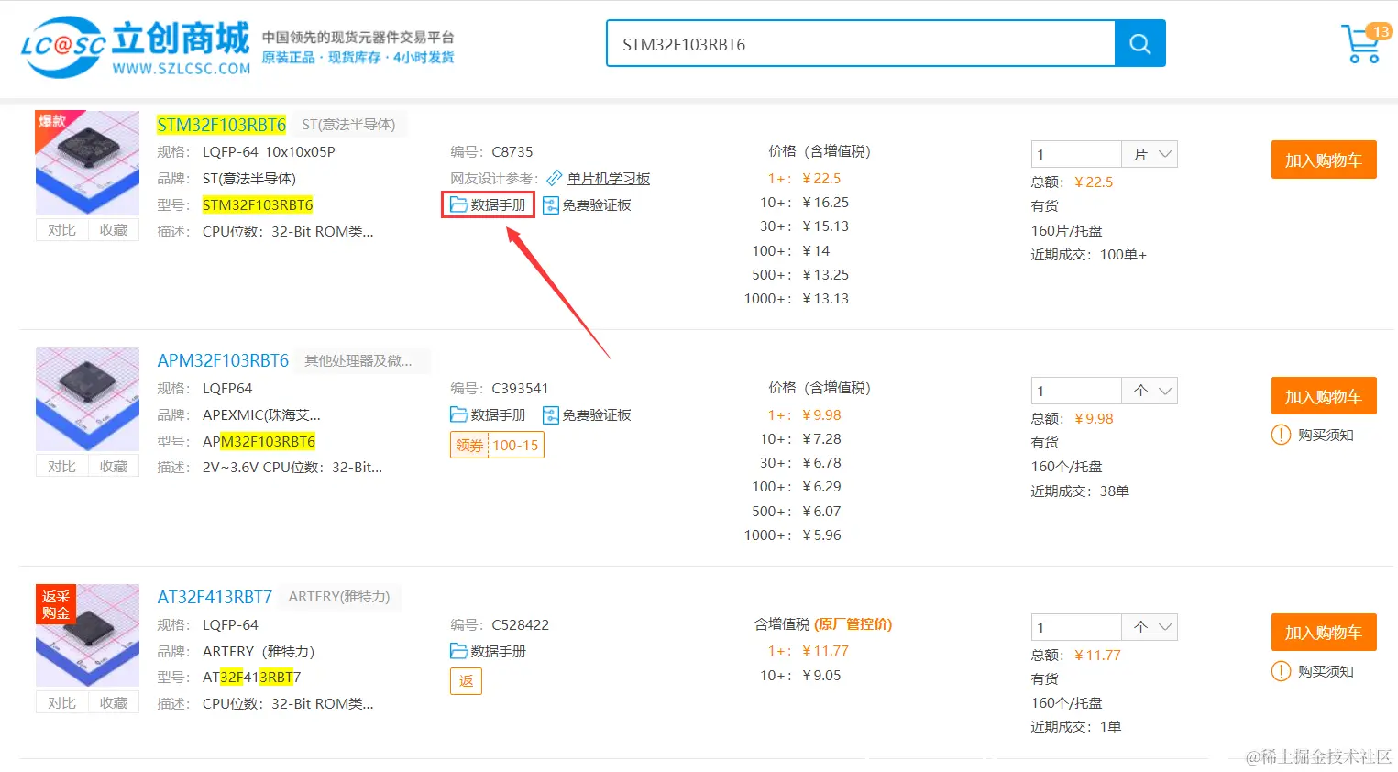This screenshot has width=1398, height=772.
Task: Click 收藏 under APM32F103RBT6 image
Action: pyautogui.click(x=114, y=467)
